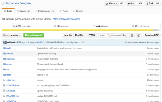Star the repository

131,3
